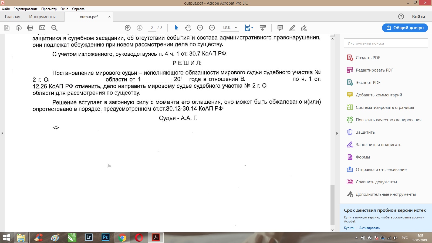This screenshot has width=432, height=243.
Task: Open the Find text magnifier tool
Action: pos(54,28)
